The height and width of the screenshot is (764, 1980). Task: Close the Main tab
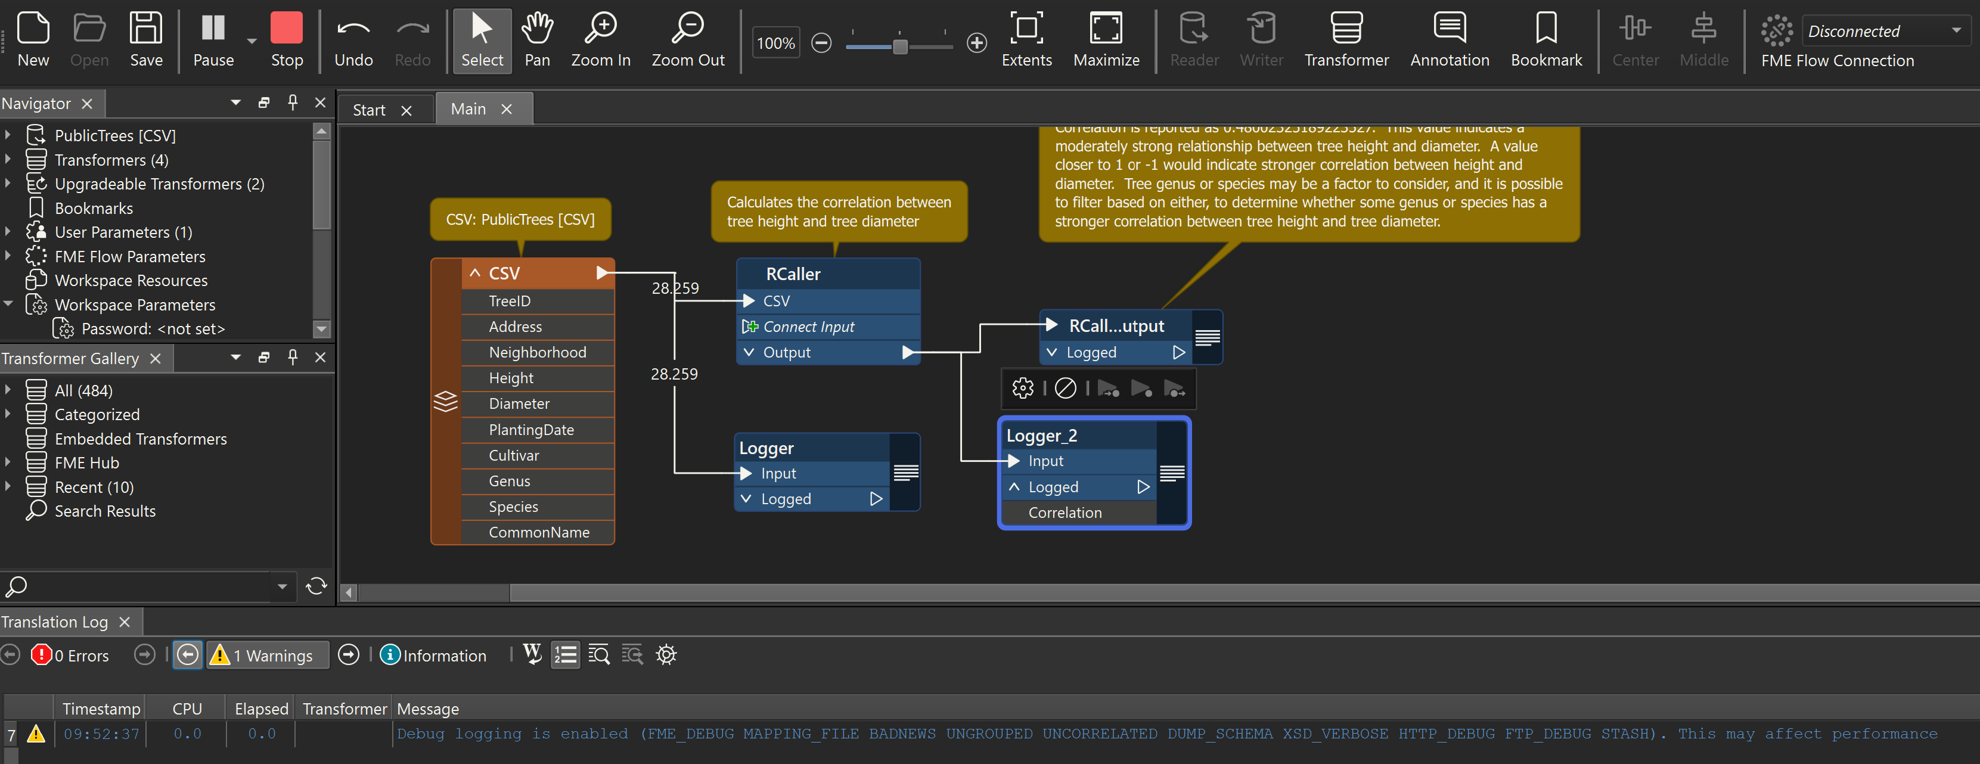click(x=507, y=109)
